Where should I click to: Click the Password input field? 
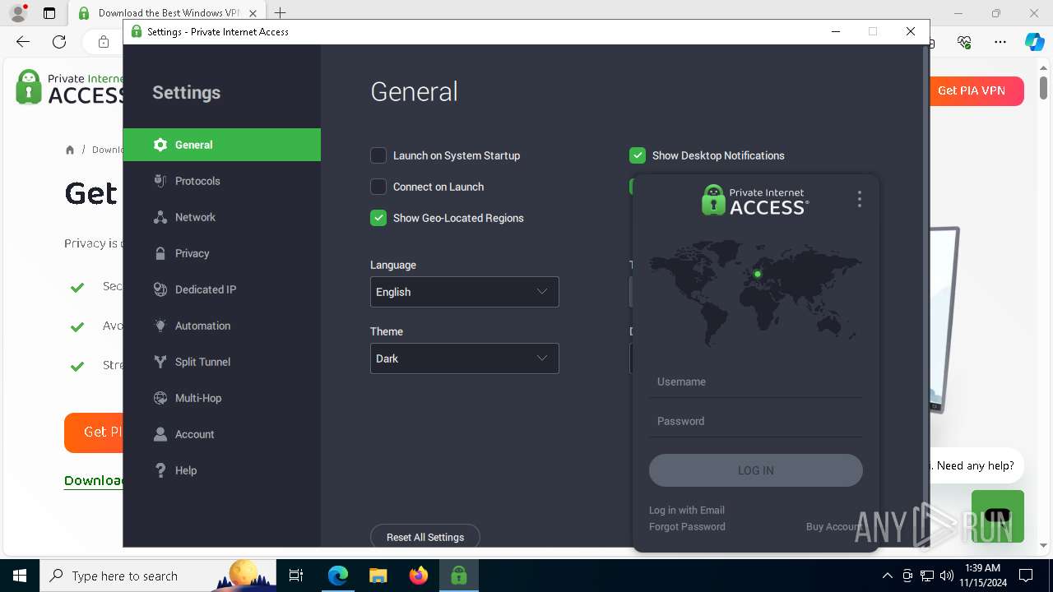pyautogui.click(x=756, y=421)
